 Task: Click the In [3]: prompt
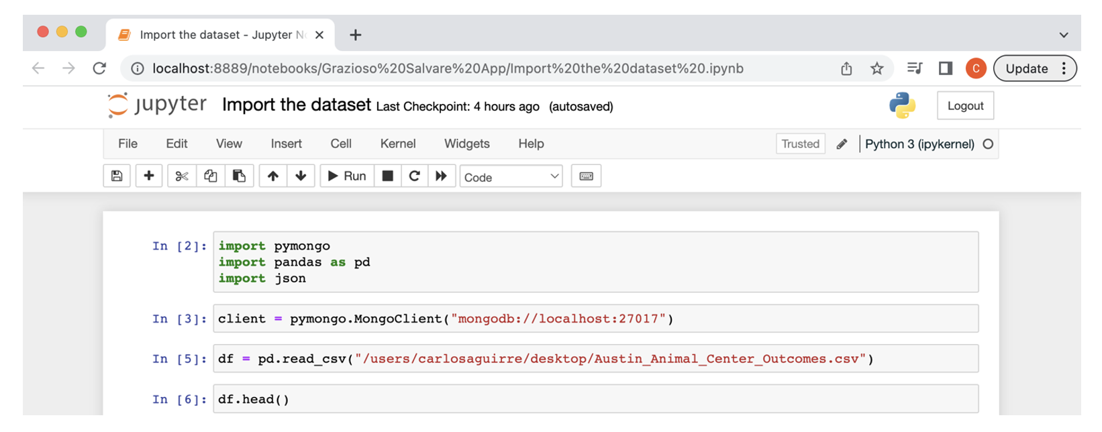[179, 319]
